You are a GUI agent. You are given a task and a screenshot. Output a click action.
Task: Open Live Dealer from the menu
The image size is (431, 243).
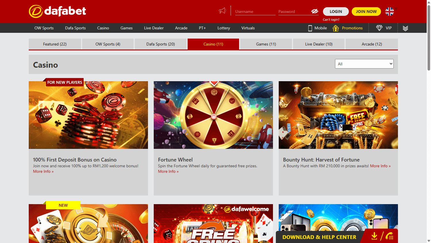click(x=154, y=28)
